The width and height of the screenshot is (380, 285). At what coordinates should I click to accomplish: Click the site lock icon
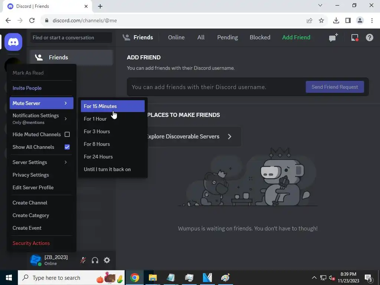pyautogui.click(x=47, y=21)
